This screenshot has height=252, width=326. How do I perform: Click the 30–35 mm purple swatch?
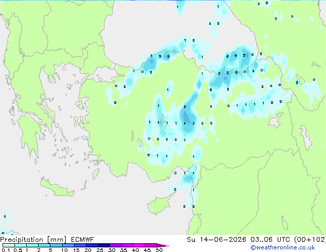pos(116,245)
